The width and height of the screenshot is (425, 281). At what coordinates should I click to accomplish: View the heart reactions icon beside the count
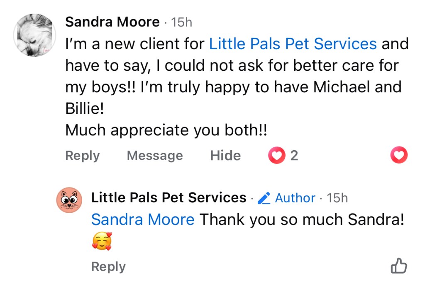click(277, 156)
